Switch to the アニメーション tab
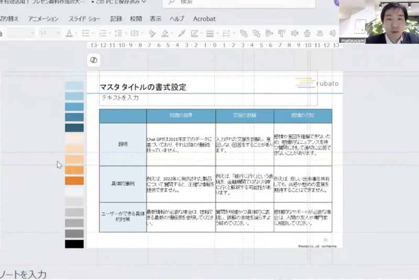 coord(43,19)
